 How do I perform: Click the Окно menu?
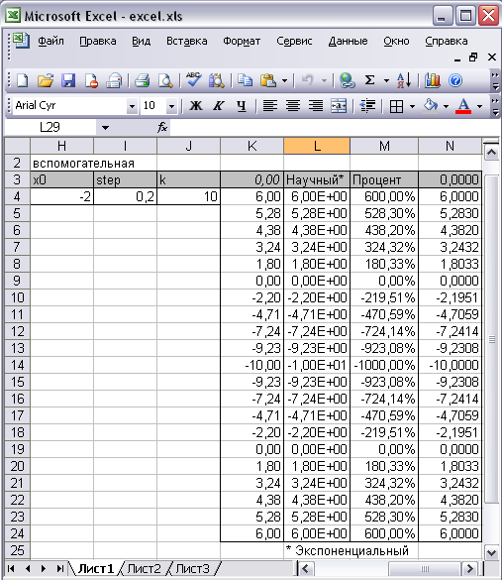tap(396, 41)
